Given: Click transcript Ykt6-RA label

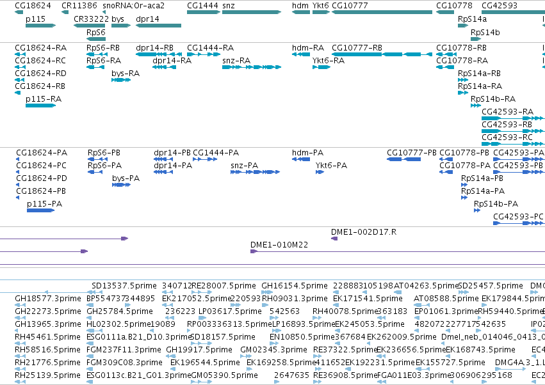Looking at the screenshot, I should pyautogui.click(x=329, y=60).
